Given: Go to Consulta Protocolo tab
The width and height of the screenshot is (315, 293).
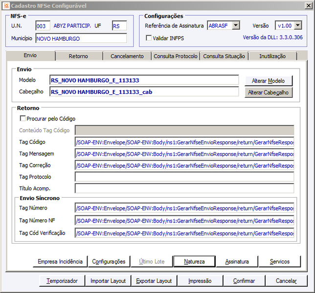Looking at the screenshot, I should [x=176, y=56].
